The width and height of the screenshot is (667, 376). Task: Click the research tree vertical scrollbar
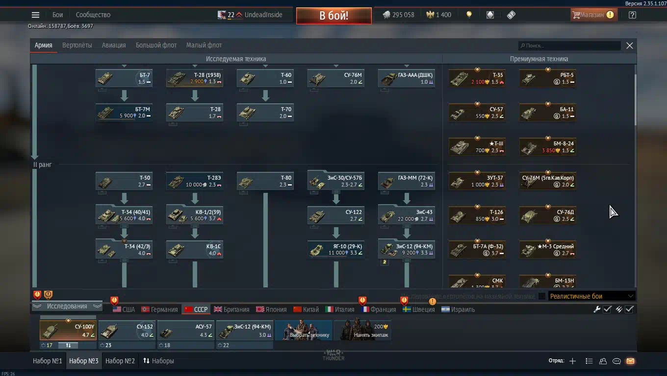635,100
